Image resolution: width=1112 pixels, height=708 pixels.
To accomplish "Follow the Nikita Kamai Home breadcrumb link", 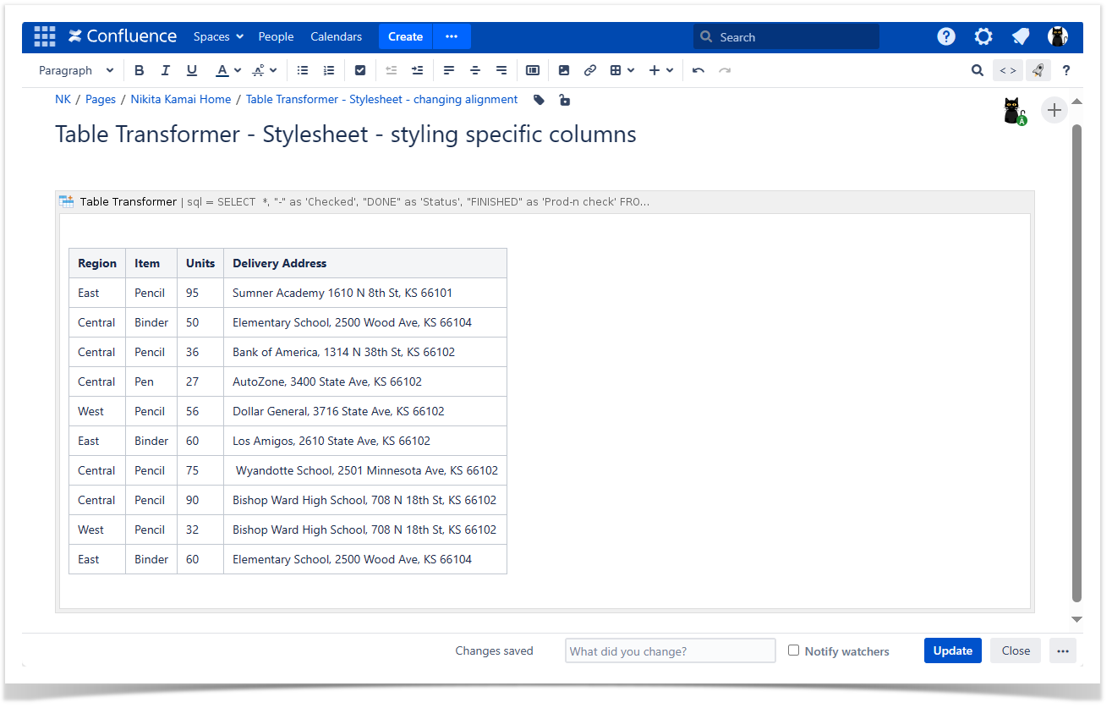I will coord(181,99).
